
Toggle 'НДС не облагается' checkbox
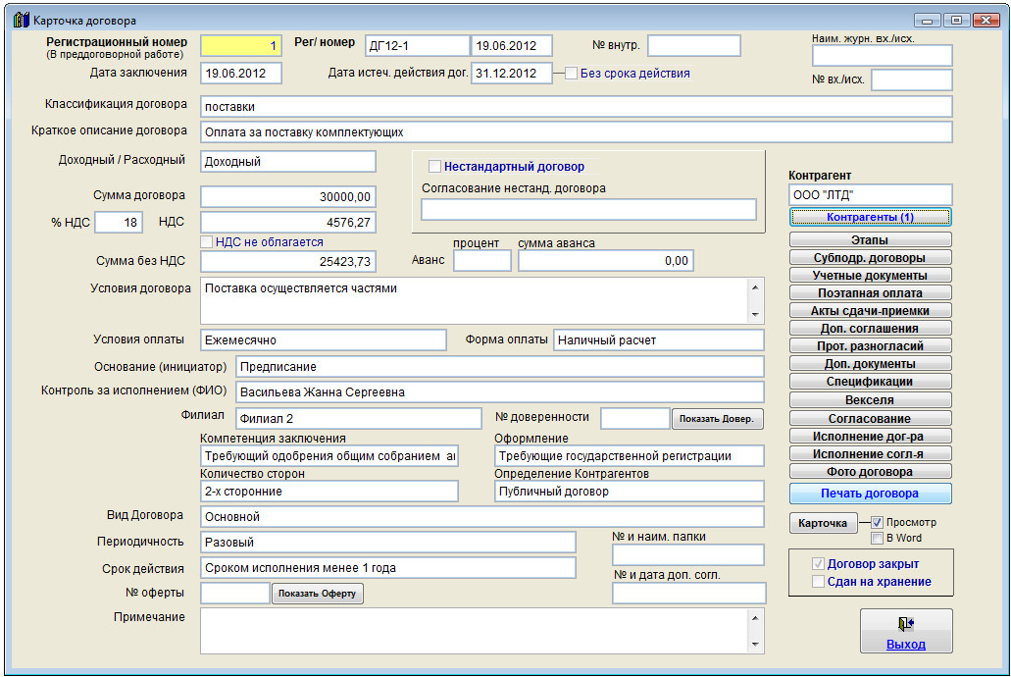coord(207,242)
